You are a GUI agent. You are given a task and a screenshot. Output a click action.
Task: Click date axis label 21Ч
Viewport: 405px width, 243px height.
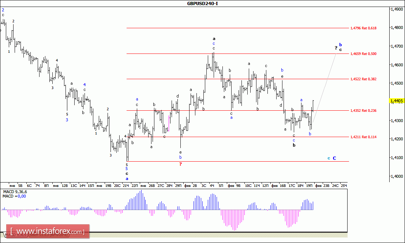coord(126,185)
